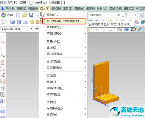145x118 pixels.
Task: Open the 格式(R) menu
Action: tap(56, 9)
